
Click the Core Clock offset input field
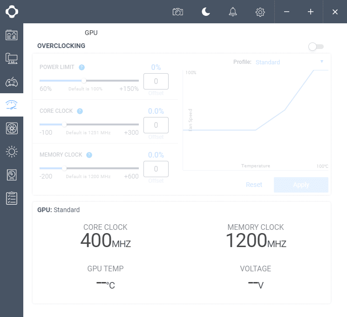(156, 125)
